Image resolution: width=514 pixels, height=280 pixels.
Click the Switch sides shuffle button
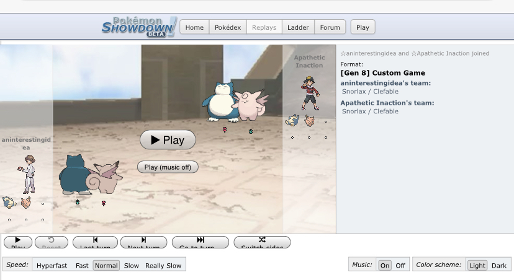click(x=262, y=242)
